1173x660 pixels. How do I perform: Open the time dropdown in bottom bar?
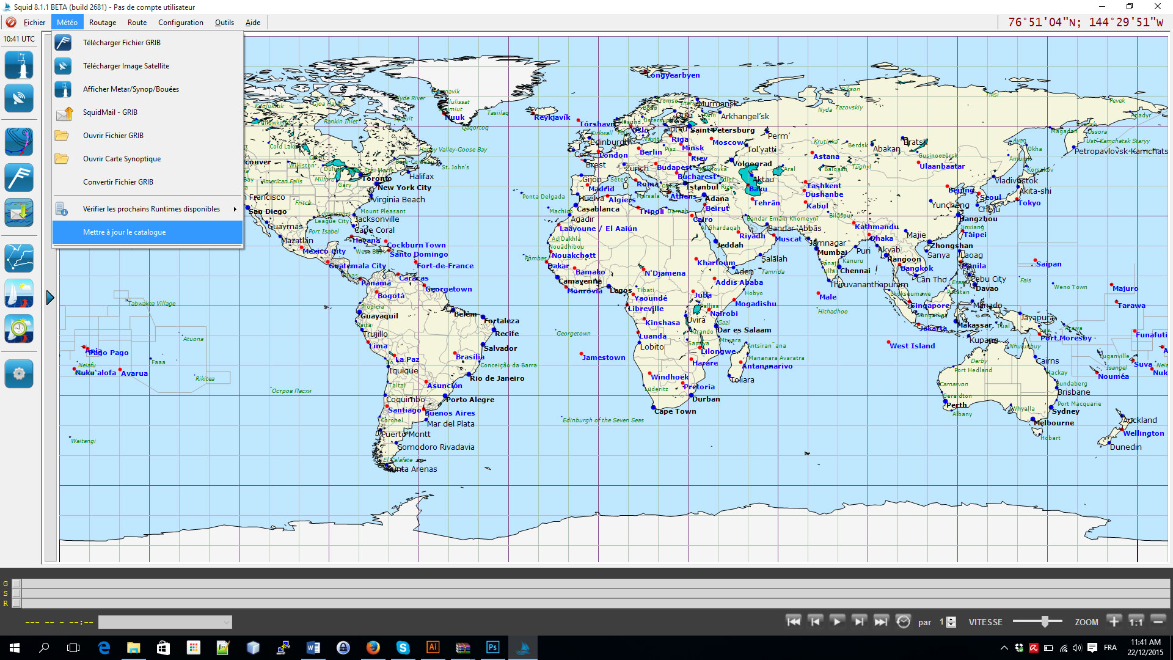[165, 622]
